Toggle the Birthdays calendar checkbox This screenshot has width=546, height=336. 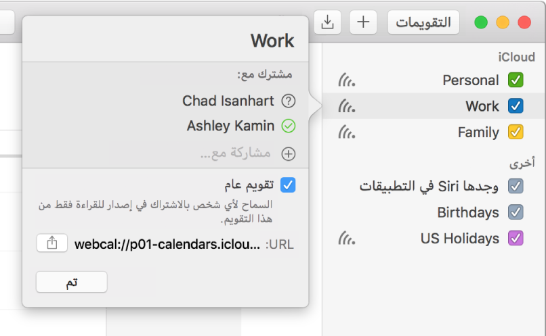tap(516, 212)
